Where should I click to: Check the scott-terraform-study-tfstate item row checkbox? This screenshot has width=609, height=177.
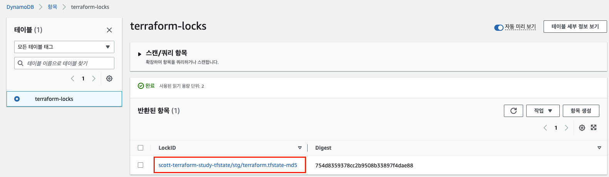(141, 165)
